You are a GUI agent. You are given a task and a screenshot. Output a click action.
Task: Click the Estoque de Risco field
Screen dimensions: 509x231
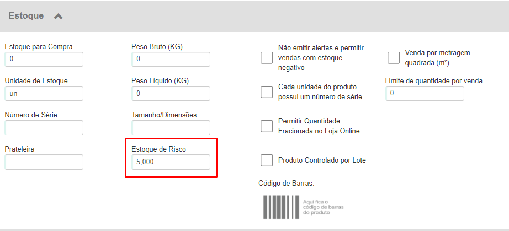point(171,162)
